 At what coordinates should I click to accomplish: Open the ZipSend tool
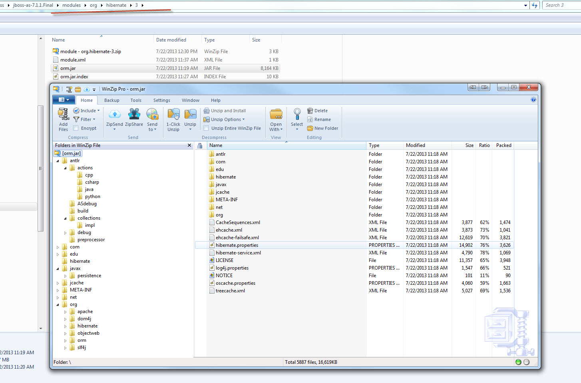pyautogui.click(x=114, y=114)
